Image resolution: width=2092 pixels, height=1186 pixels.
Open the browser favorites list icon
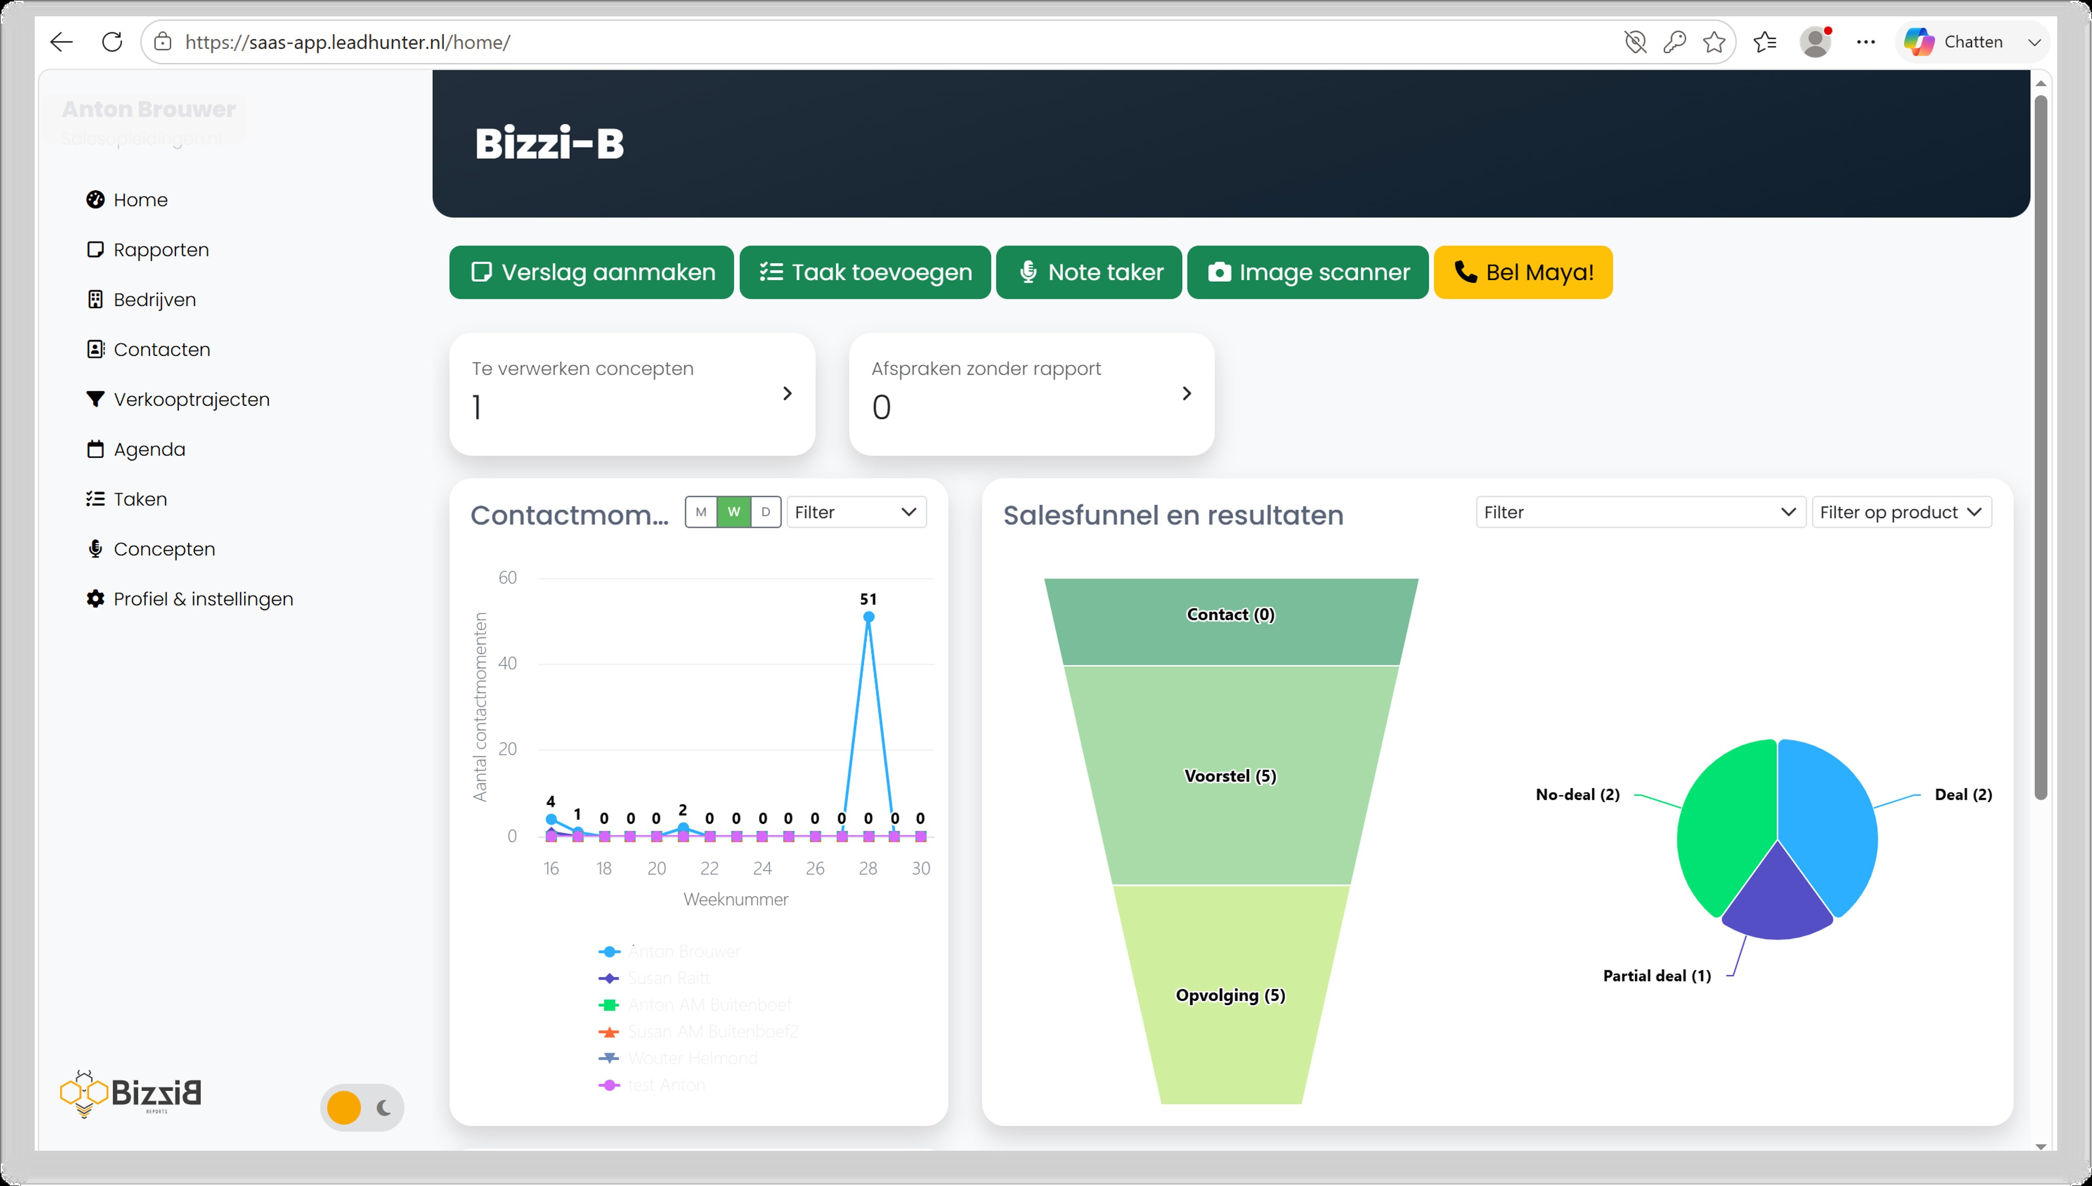click(x=1764, y=42)
